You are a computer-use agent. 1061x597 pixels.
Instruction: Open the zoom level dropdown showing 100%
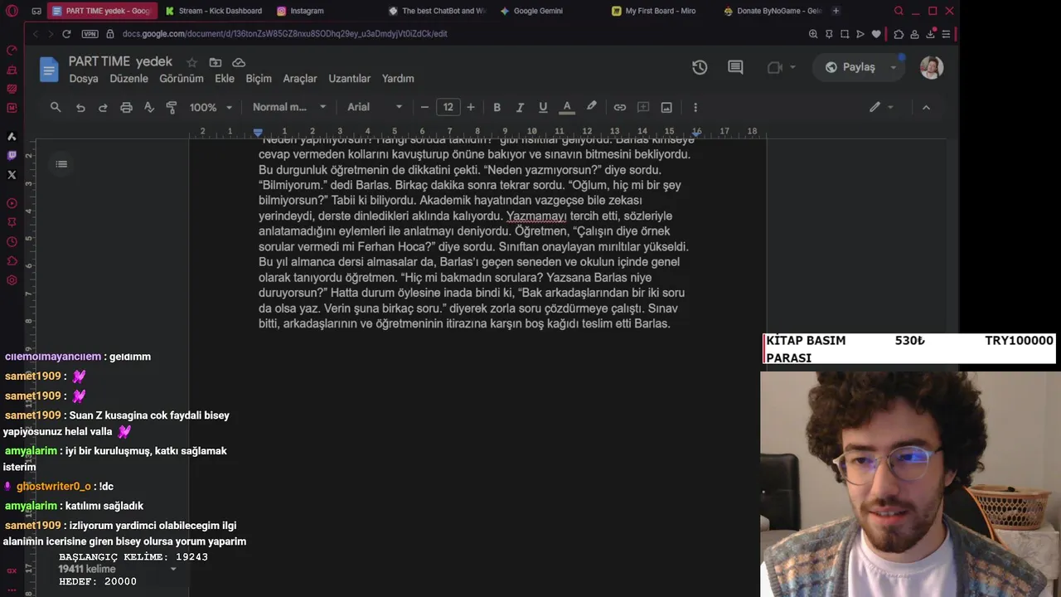[x=211, y=107]
